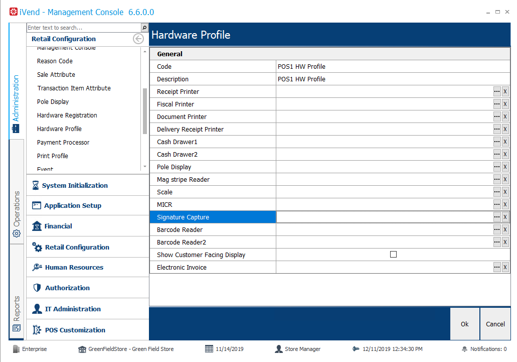
Task: Open lookup for Mag stripe Reader ellipsis
Action: pos(497,180)
